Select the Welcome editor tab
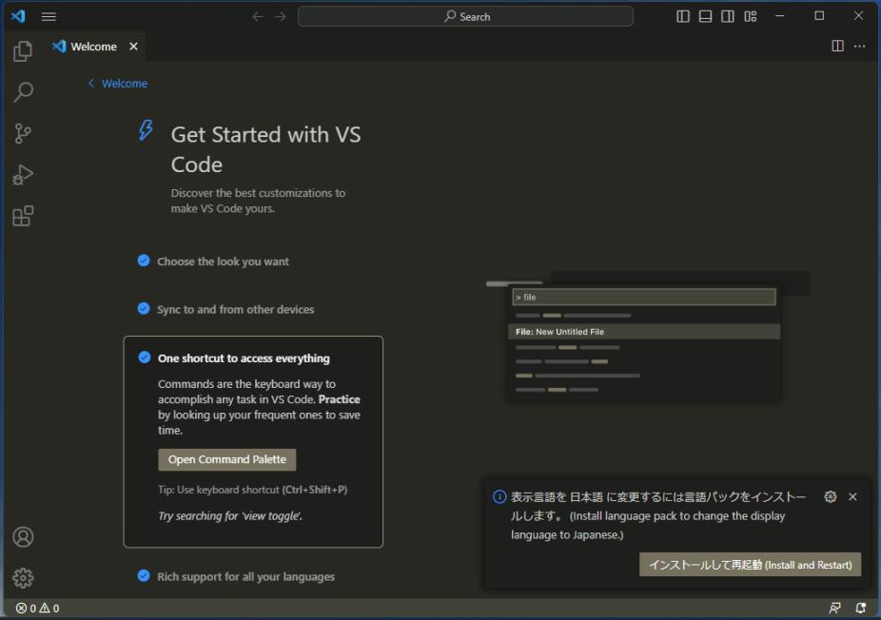This screenshot has width=881, height=620. tap(94, 47)
